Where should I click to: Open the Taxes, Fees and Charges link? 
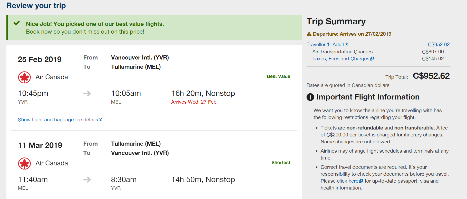coord(341,59)
